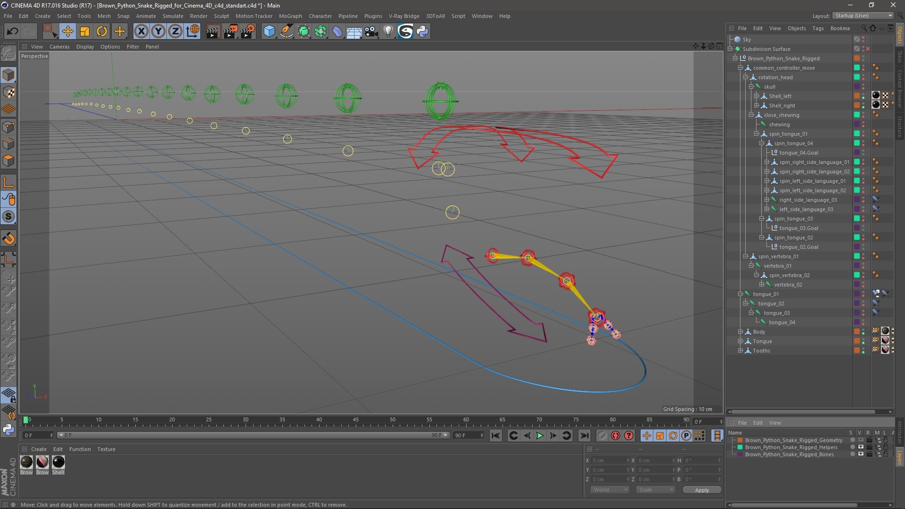Image resolution: width=905 pixels, height=509 pixels.
Task: Select Polygons mode icon
Action: click(8, 161)
